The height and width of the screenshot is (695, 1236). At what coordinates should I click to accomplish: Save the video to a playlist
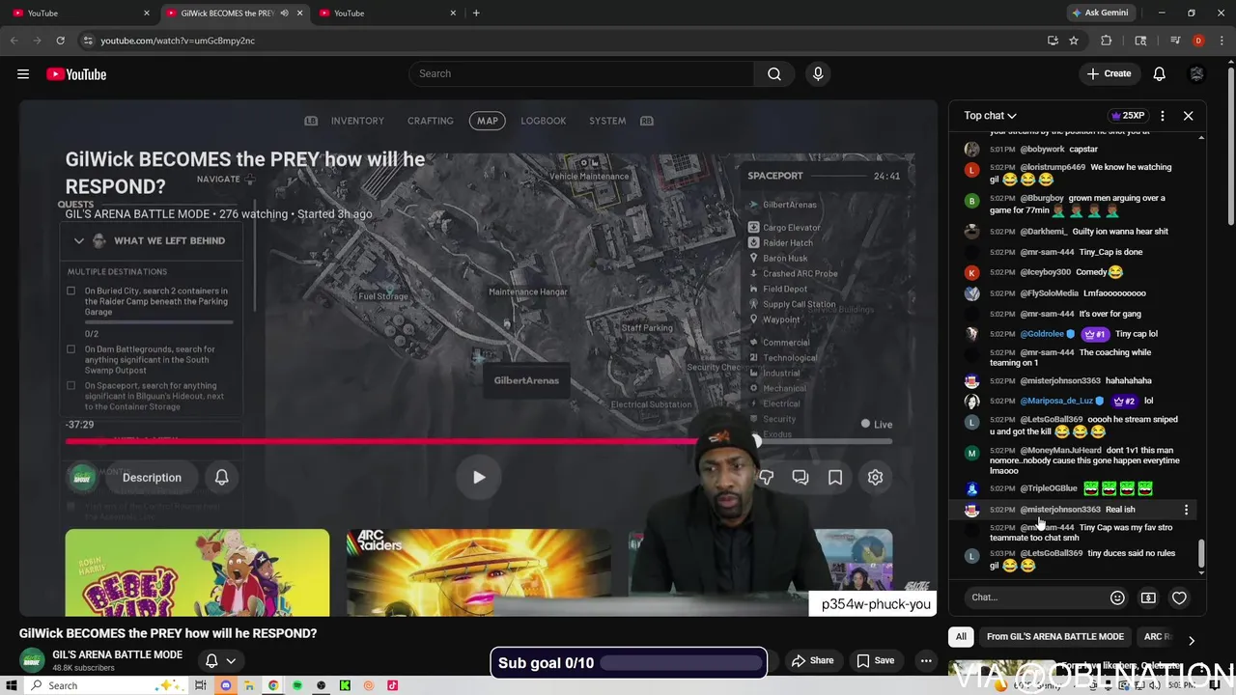[x=875, y=661]
